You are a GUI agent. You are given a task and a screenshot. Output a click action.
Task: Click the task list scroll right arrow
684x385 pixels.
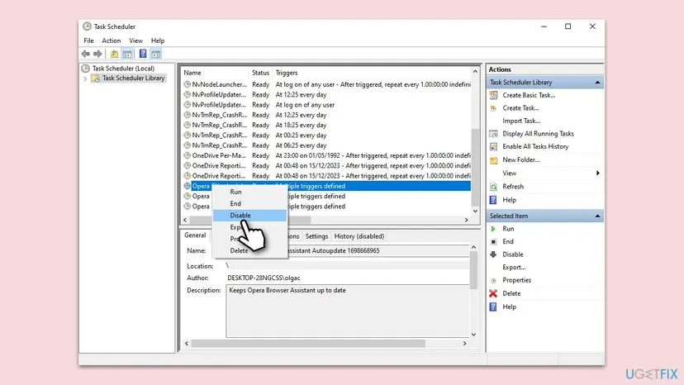pos(466,220)
